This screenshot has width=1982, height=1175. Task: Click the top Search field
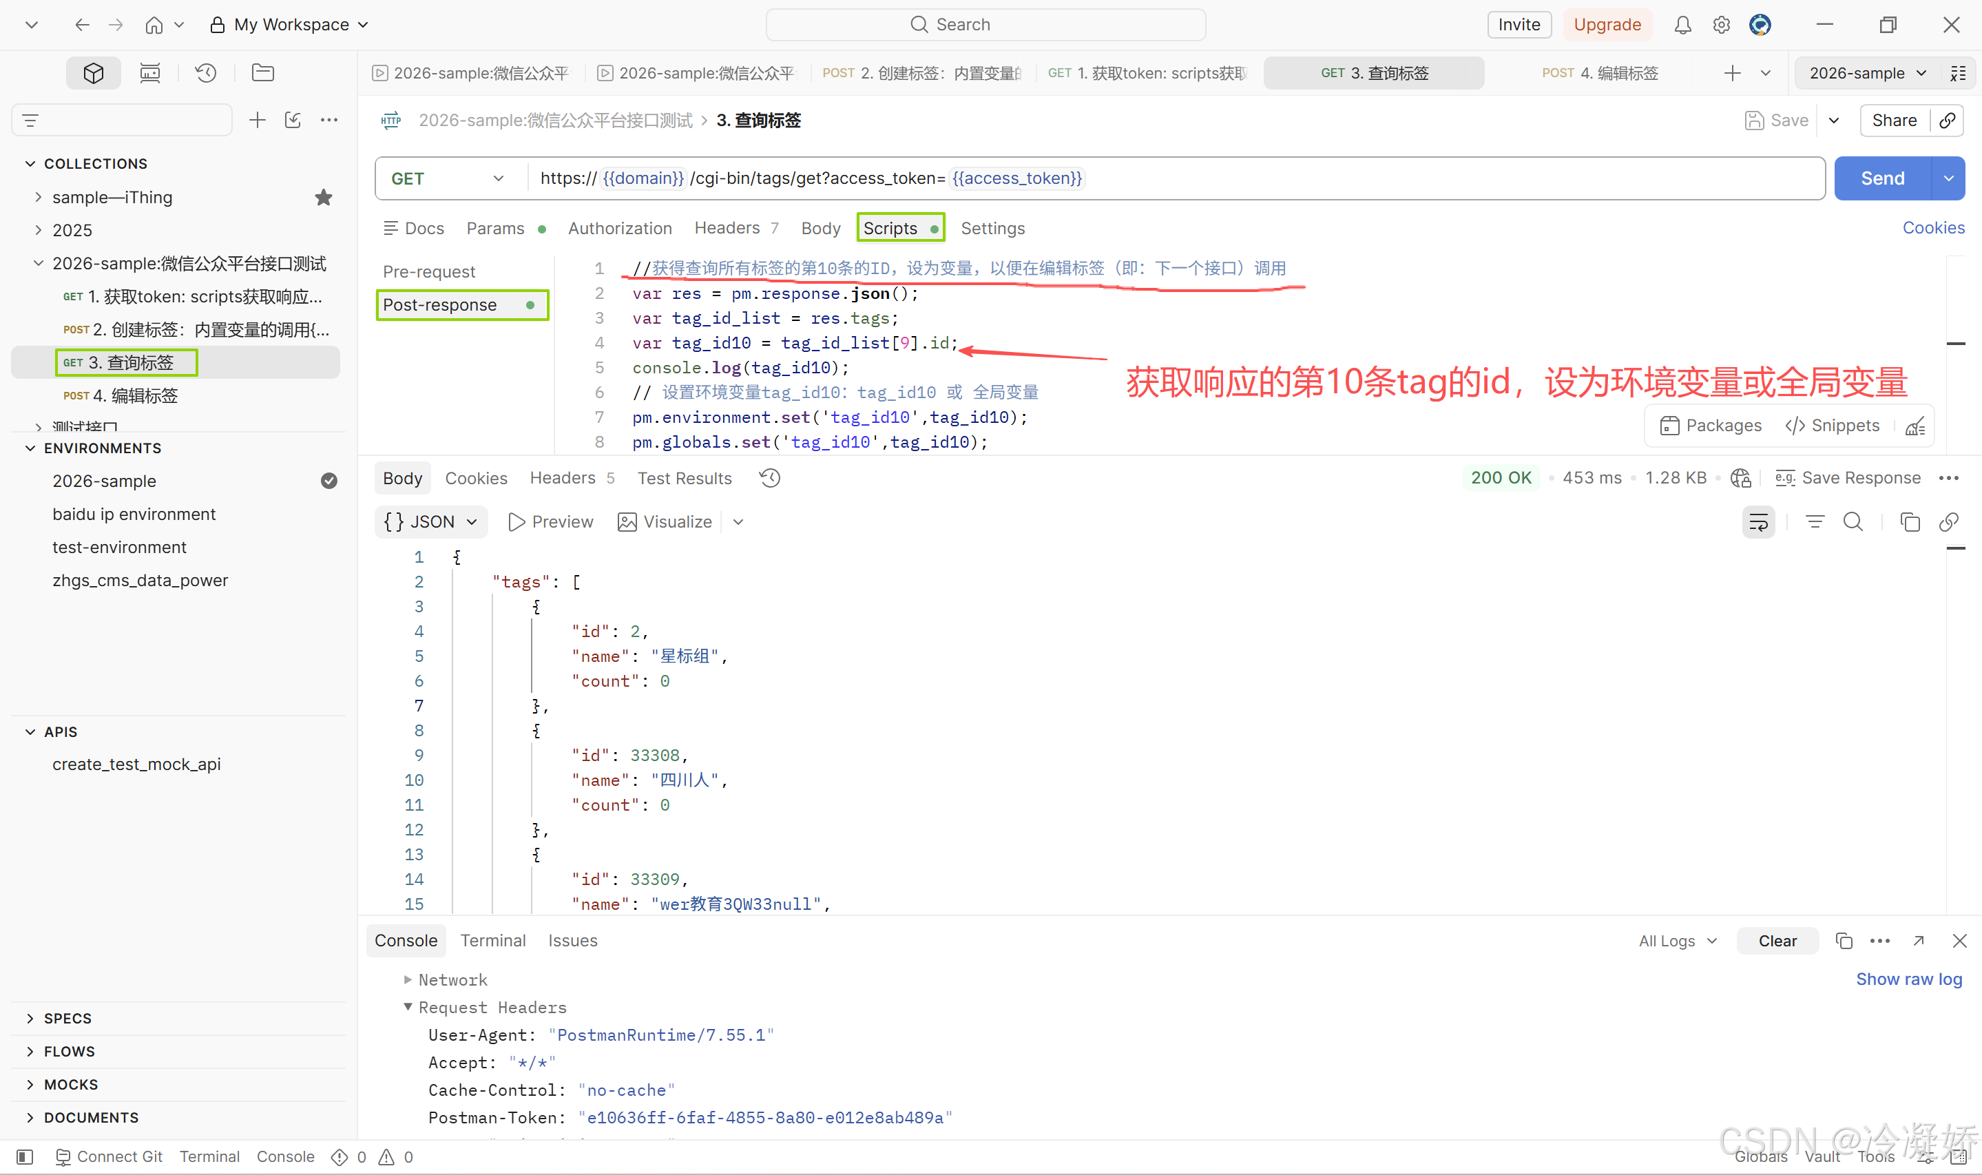click(x=985, y=25)
